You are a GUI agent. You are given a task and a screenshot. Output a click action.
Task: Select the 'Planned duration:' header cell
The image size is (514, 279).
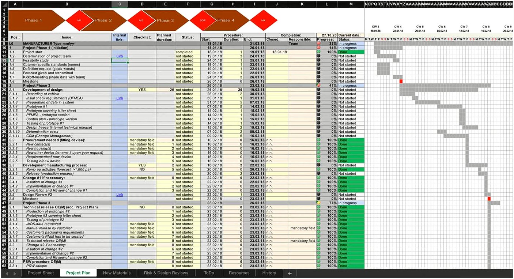[165, 37]
